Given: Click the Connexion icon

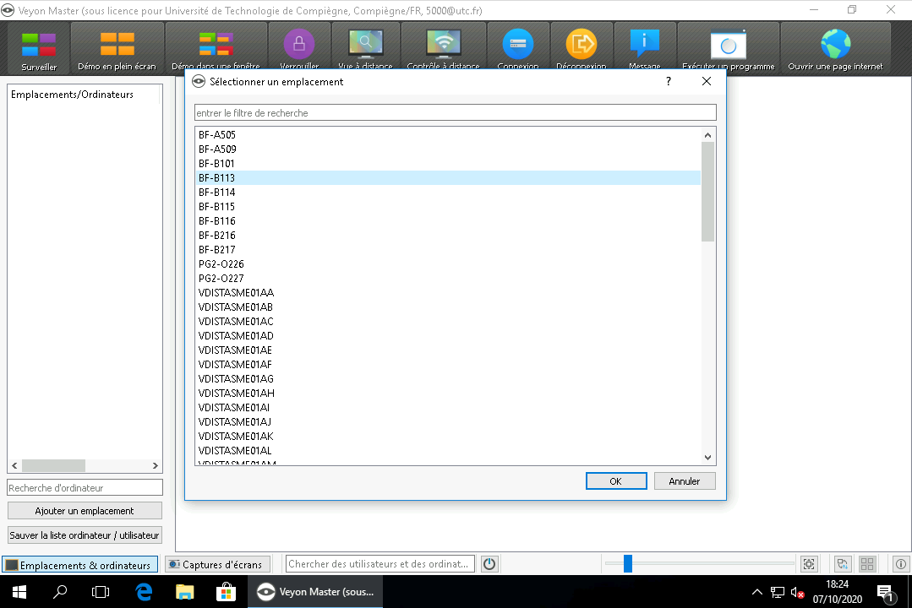Looking at the screenshot, I should pyautogui.click(x=517, y=46).
